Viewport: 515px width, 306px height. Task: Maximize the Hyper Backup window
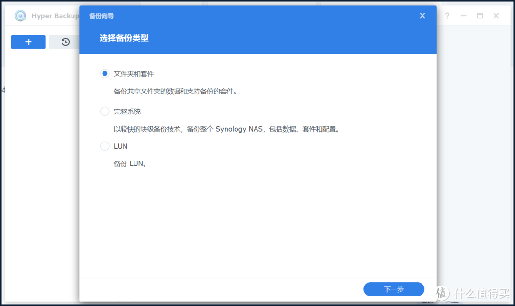pyautogui.click(x=480, y=16)
